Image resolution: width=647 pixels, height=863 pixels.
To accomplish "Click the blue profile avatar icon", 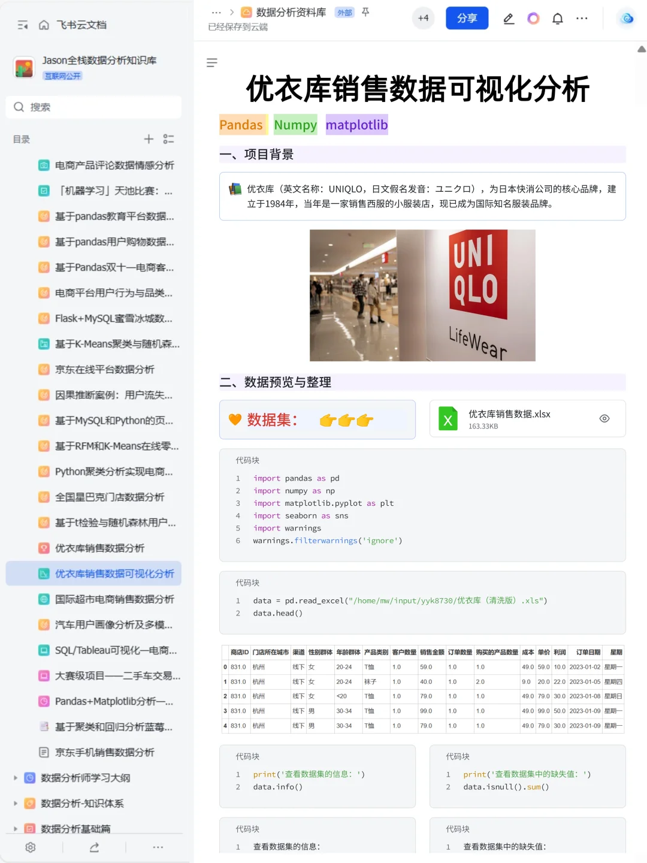I will point(627,19).
